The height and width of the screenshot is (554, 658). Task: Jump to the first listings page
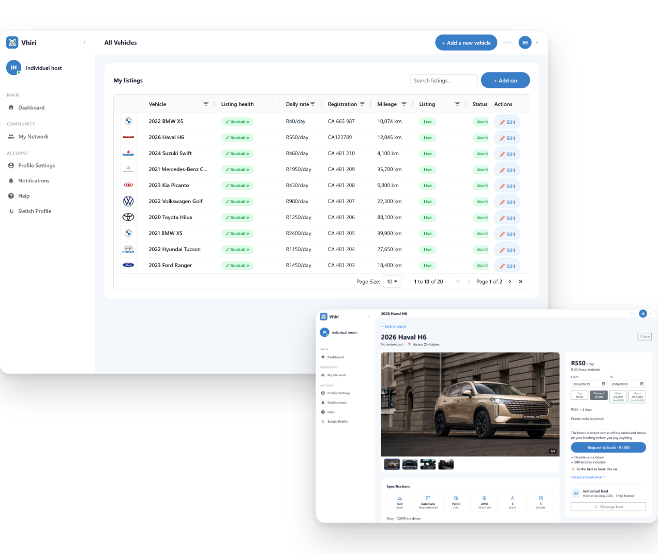(x=458, y=282)
